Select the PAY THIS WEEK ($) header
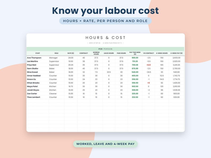Screen dimensions: 211x158 click(135, 53)
